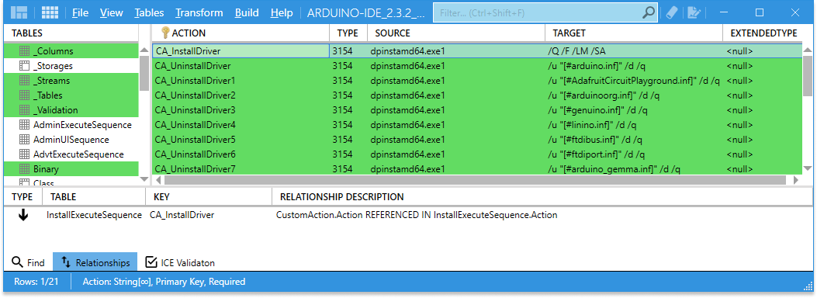
Task: Click the eraser clear-filter icon
Action: (x=672, y=13)
